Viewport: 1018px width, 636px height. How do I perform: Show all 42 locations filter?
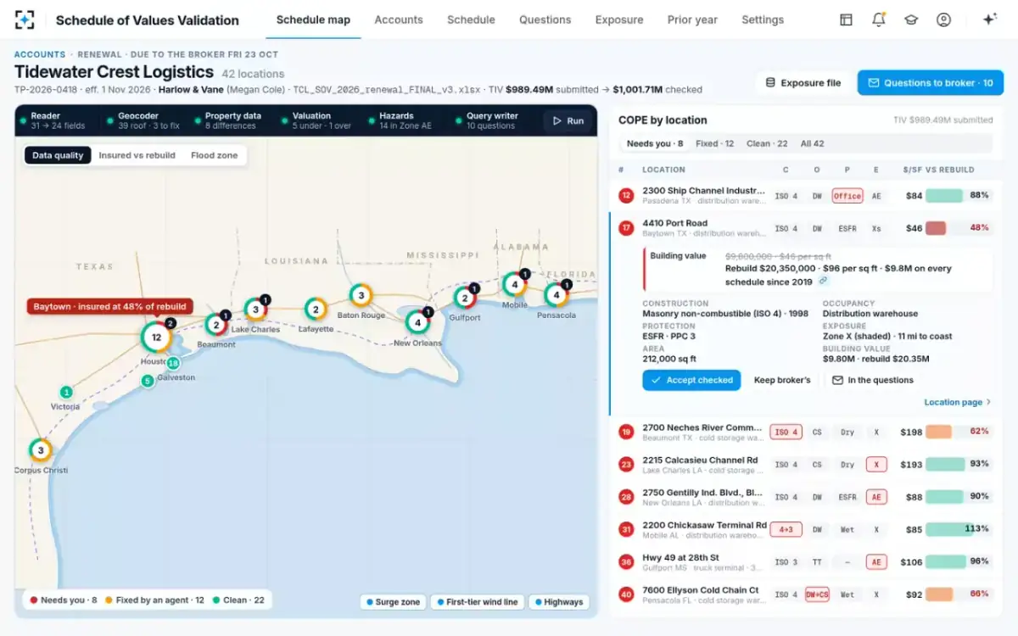click(x=812, y=143)
